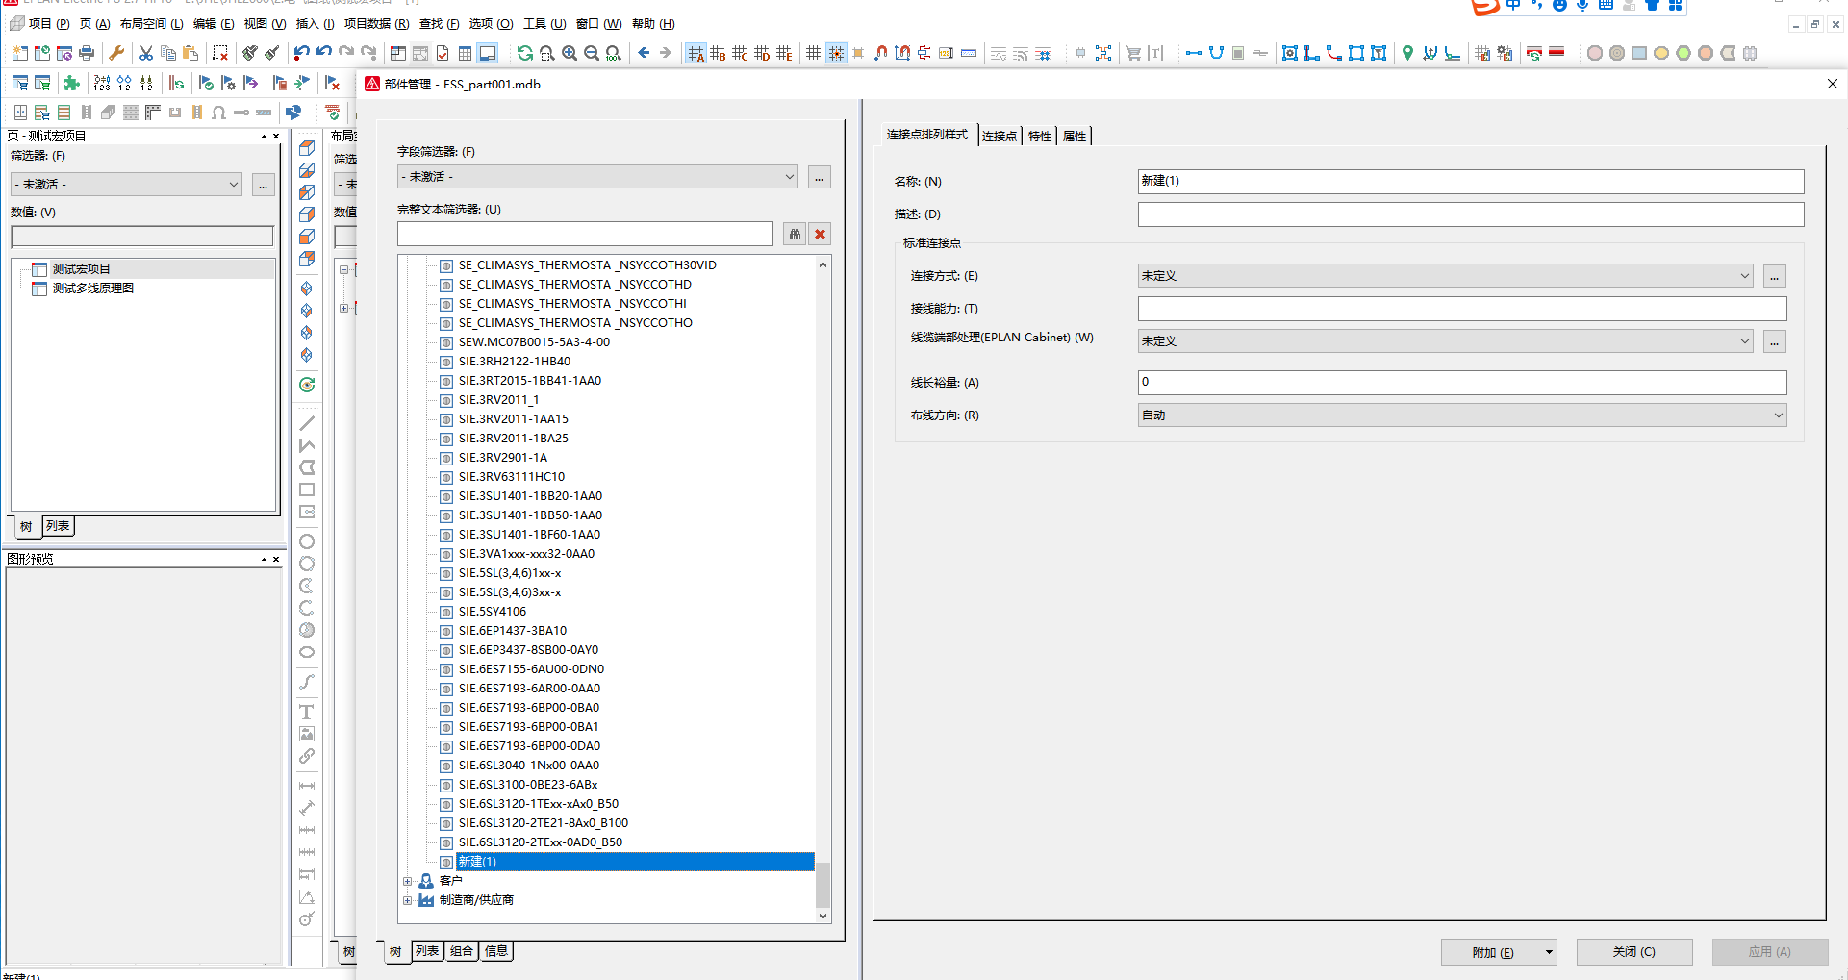Click the zoom in magnifier icon
This screenshot has width=1848, height=980.
570,53
